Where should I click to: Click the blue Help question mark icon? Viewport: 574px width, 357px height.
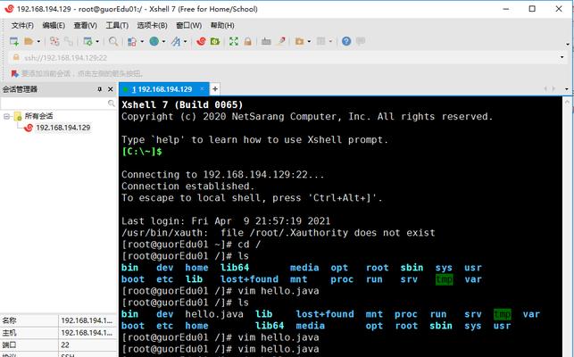click(346, 41)
